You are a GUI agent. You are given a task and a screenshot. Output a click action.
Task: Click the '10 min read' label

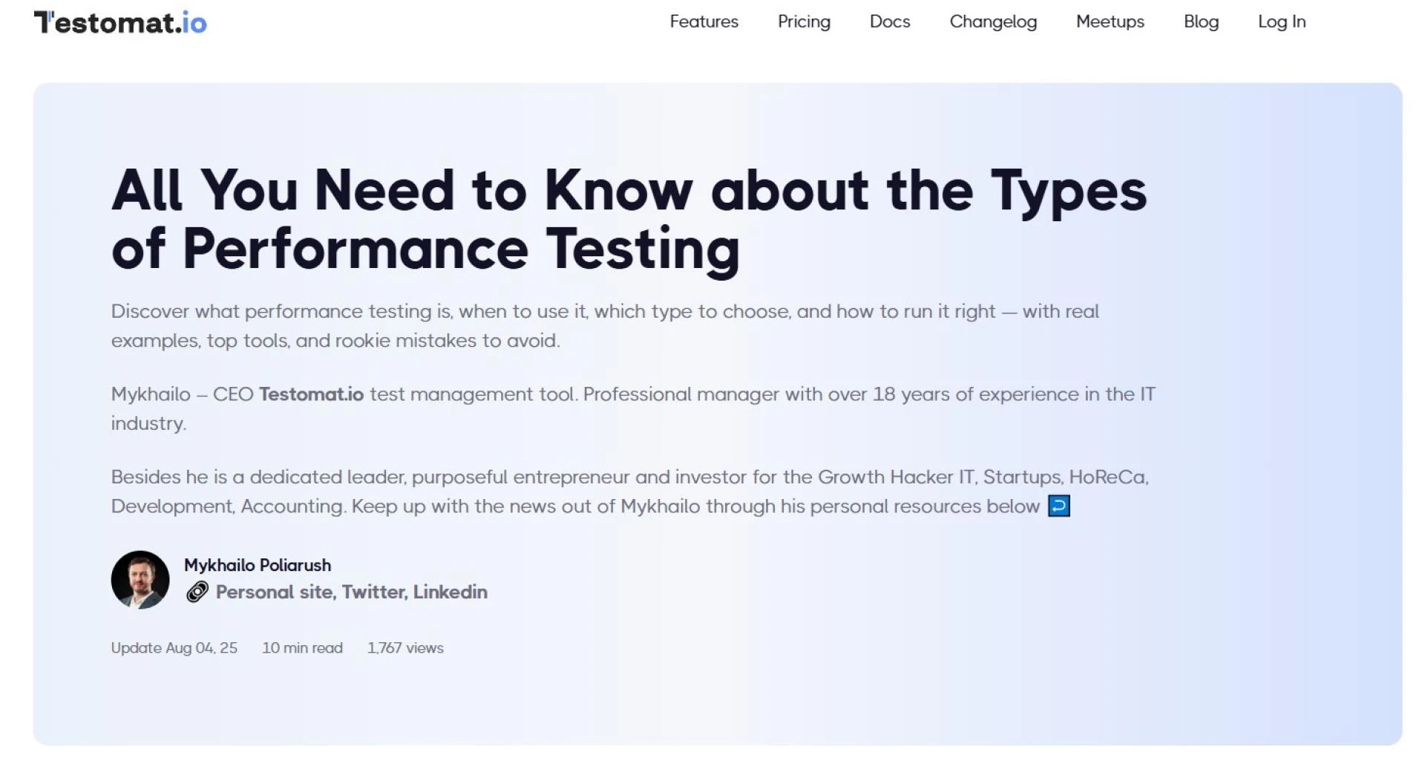point(301,647)
